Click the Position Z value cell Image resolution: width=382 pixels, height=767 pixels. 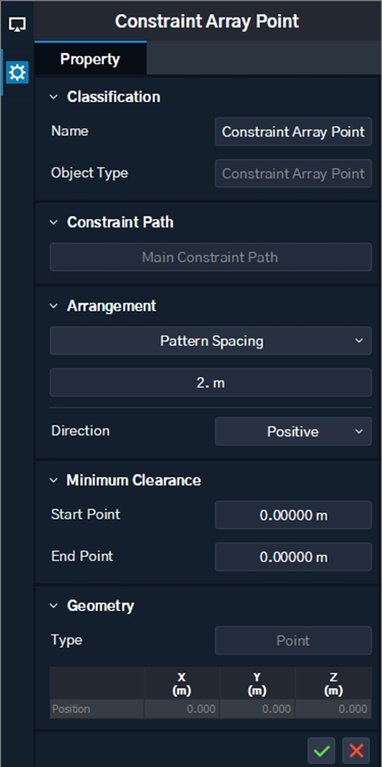(x=333, y=709)
